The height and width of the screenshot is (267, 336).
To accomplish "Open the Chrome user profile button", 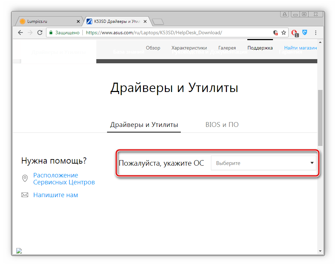I will click(285, 14).
